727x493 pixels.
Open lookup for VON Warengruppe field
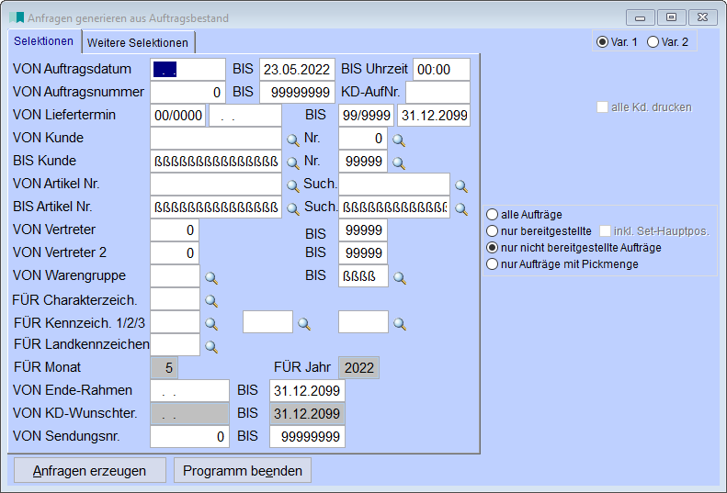click(x=210, y=277)
